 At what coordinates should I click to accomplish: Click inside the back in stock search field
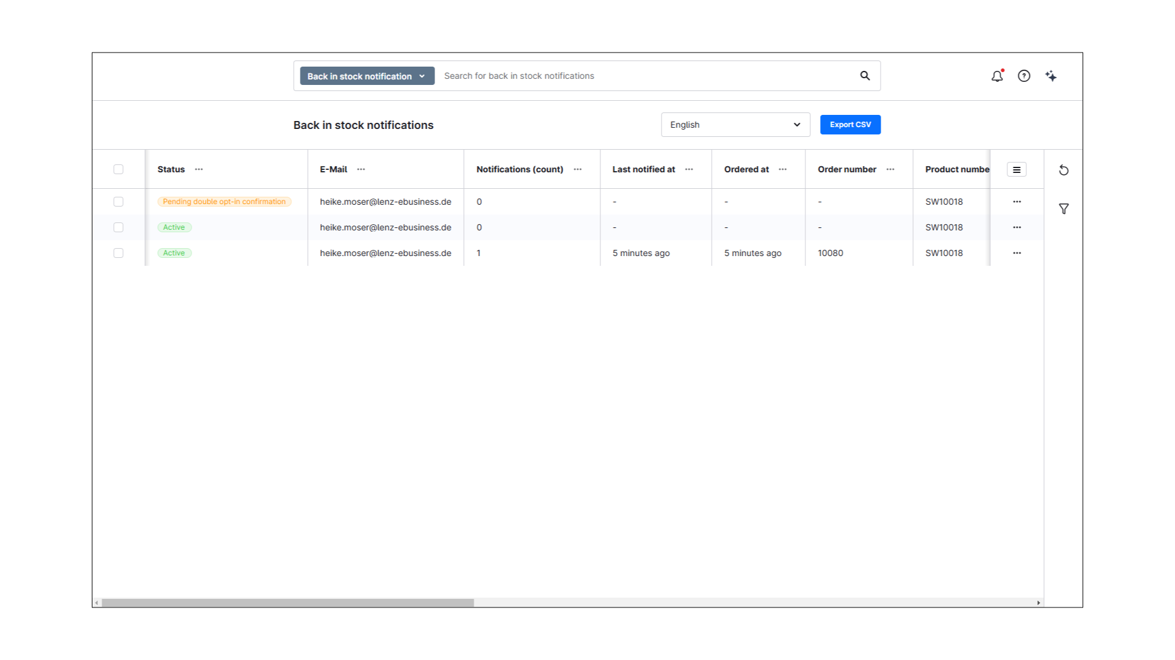click(612, 76)
